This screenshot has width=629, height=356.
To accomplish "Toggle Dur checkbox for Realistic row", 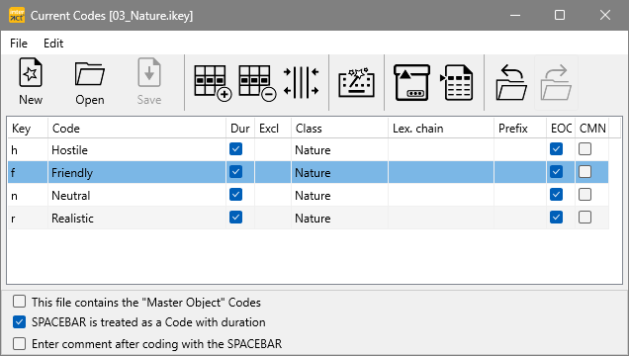I will 235,218.
